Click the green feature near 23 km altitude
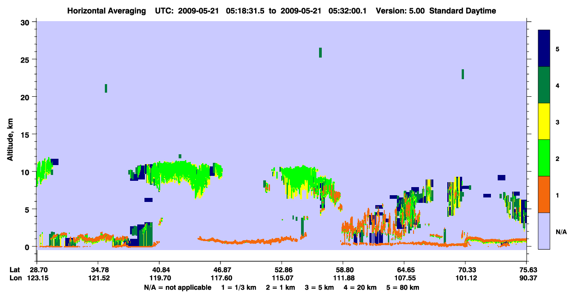Screen dimensions: 585x300 tap(463, 74)
